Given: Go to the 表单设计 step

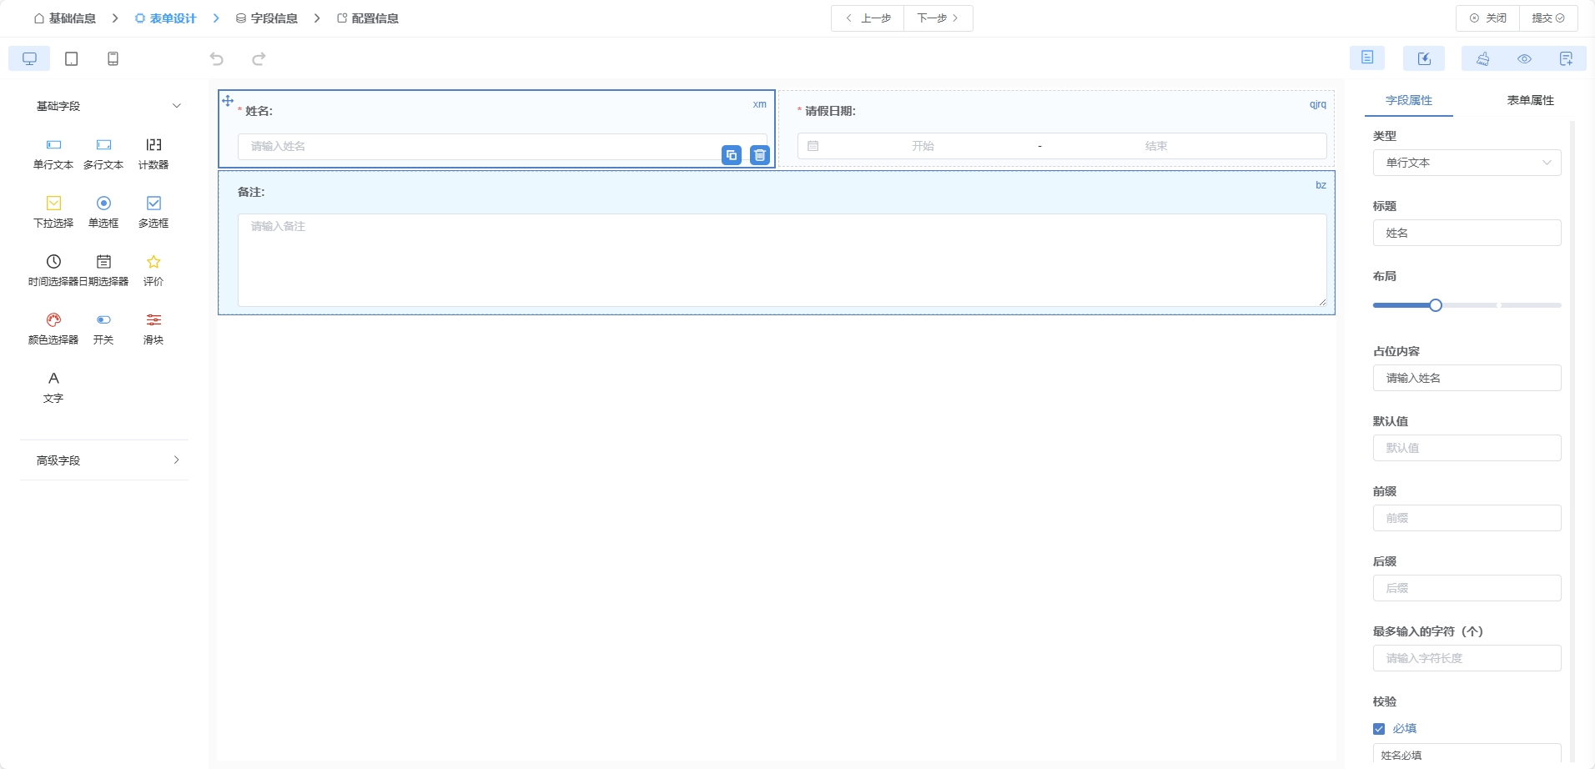Looking at the screenshot, I should (x=166, y=18).
